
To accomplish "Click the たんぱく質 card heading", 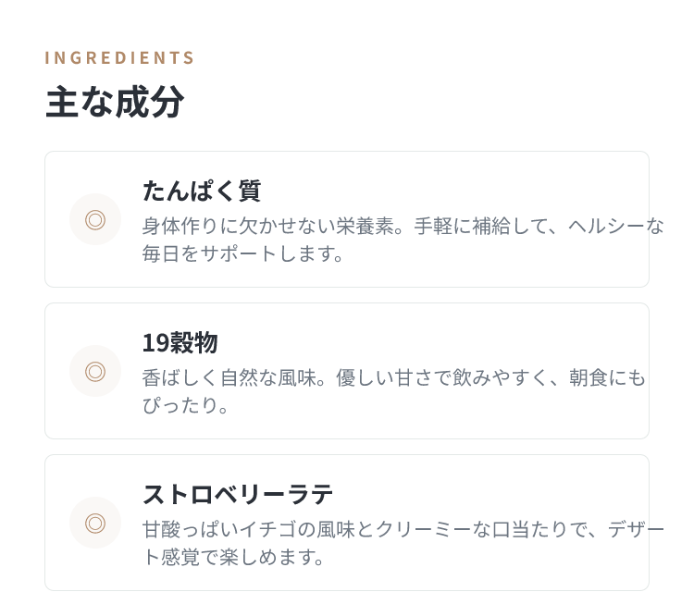I will 202,191.
